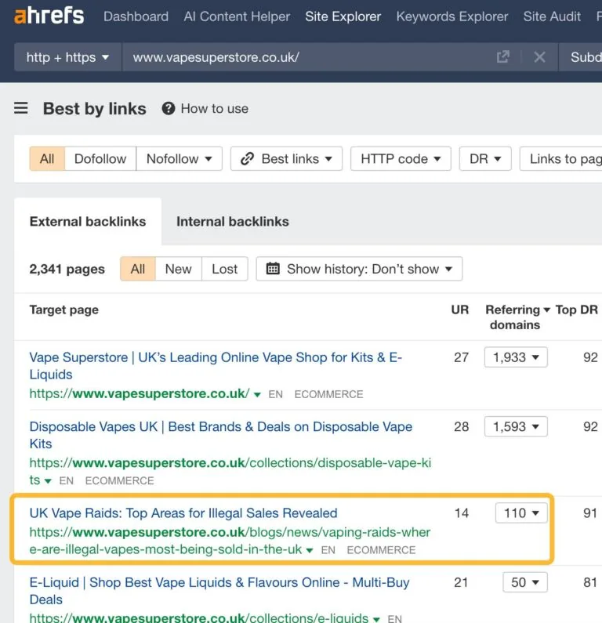The width and height of the screenshot is (602, 623).
Task: Click the How to use link text
Action: click(x=215, y=108)
